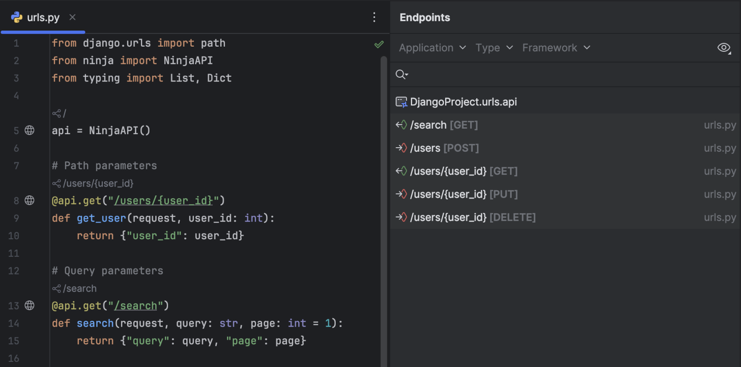The height and width of the screenshot is (367, 741).
Task: Toggle the eye view options in Endpoints
Action: pos(723,48)
